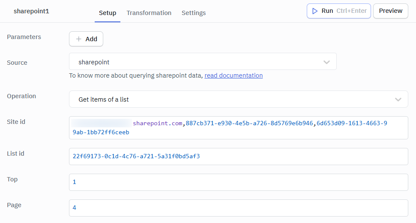
Task: Switch to the Setup tab
Action: pyautogui.click(x=108, y=13)
